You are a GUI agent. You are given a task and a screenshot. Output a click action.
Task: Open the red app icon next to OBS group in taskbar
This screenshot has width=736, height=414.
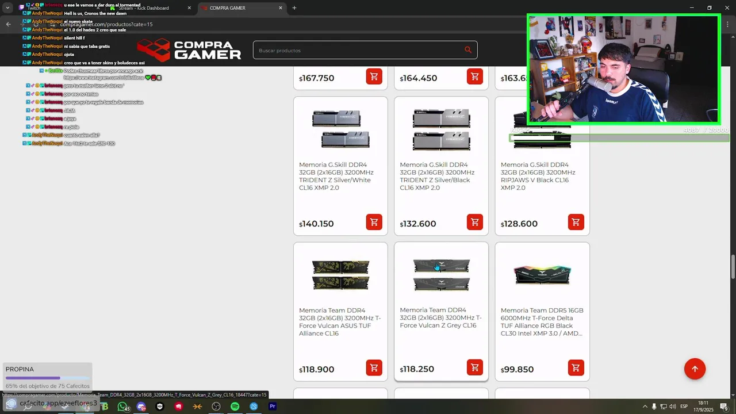(x=179, y=407)
